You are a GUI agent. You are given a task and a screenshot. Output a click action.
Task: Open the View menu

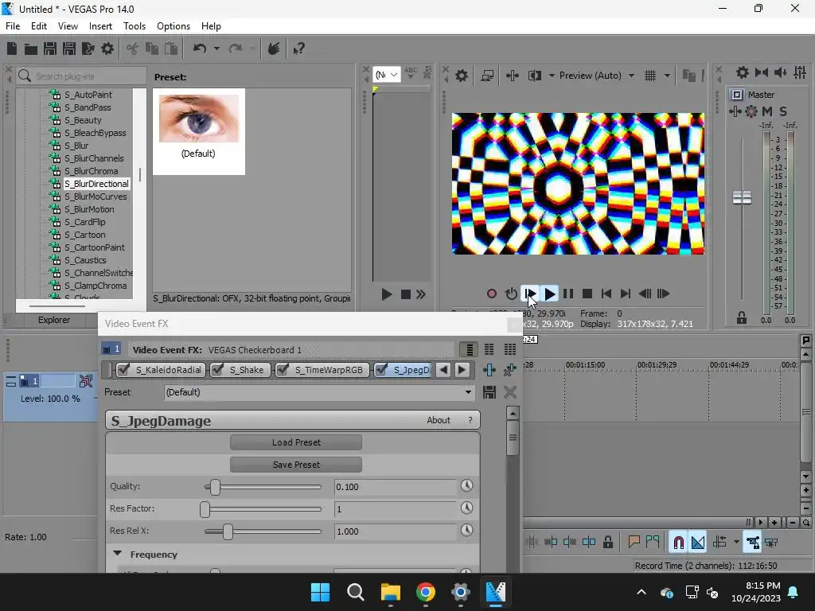point(68,26)
